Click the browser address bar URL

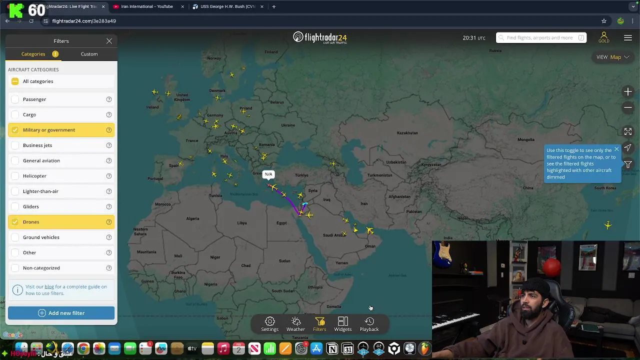click(84, 21)
